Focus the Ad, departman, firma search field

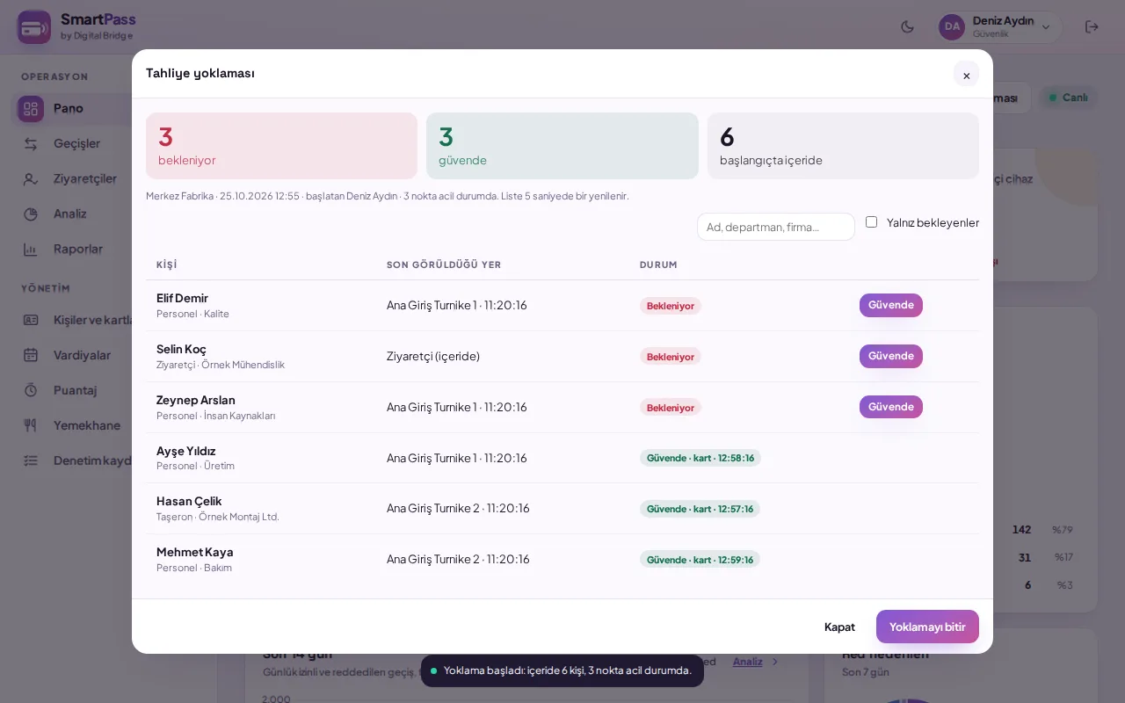pos(776,227)
